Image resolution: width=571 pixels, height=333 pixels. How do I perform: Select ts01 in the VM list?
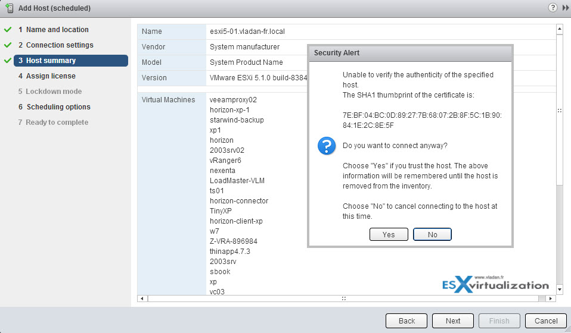click(x=217, y=191)
